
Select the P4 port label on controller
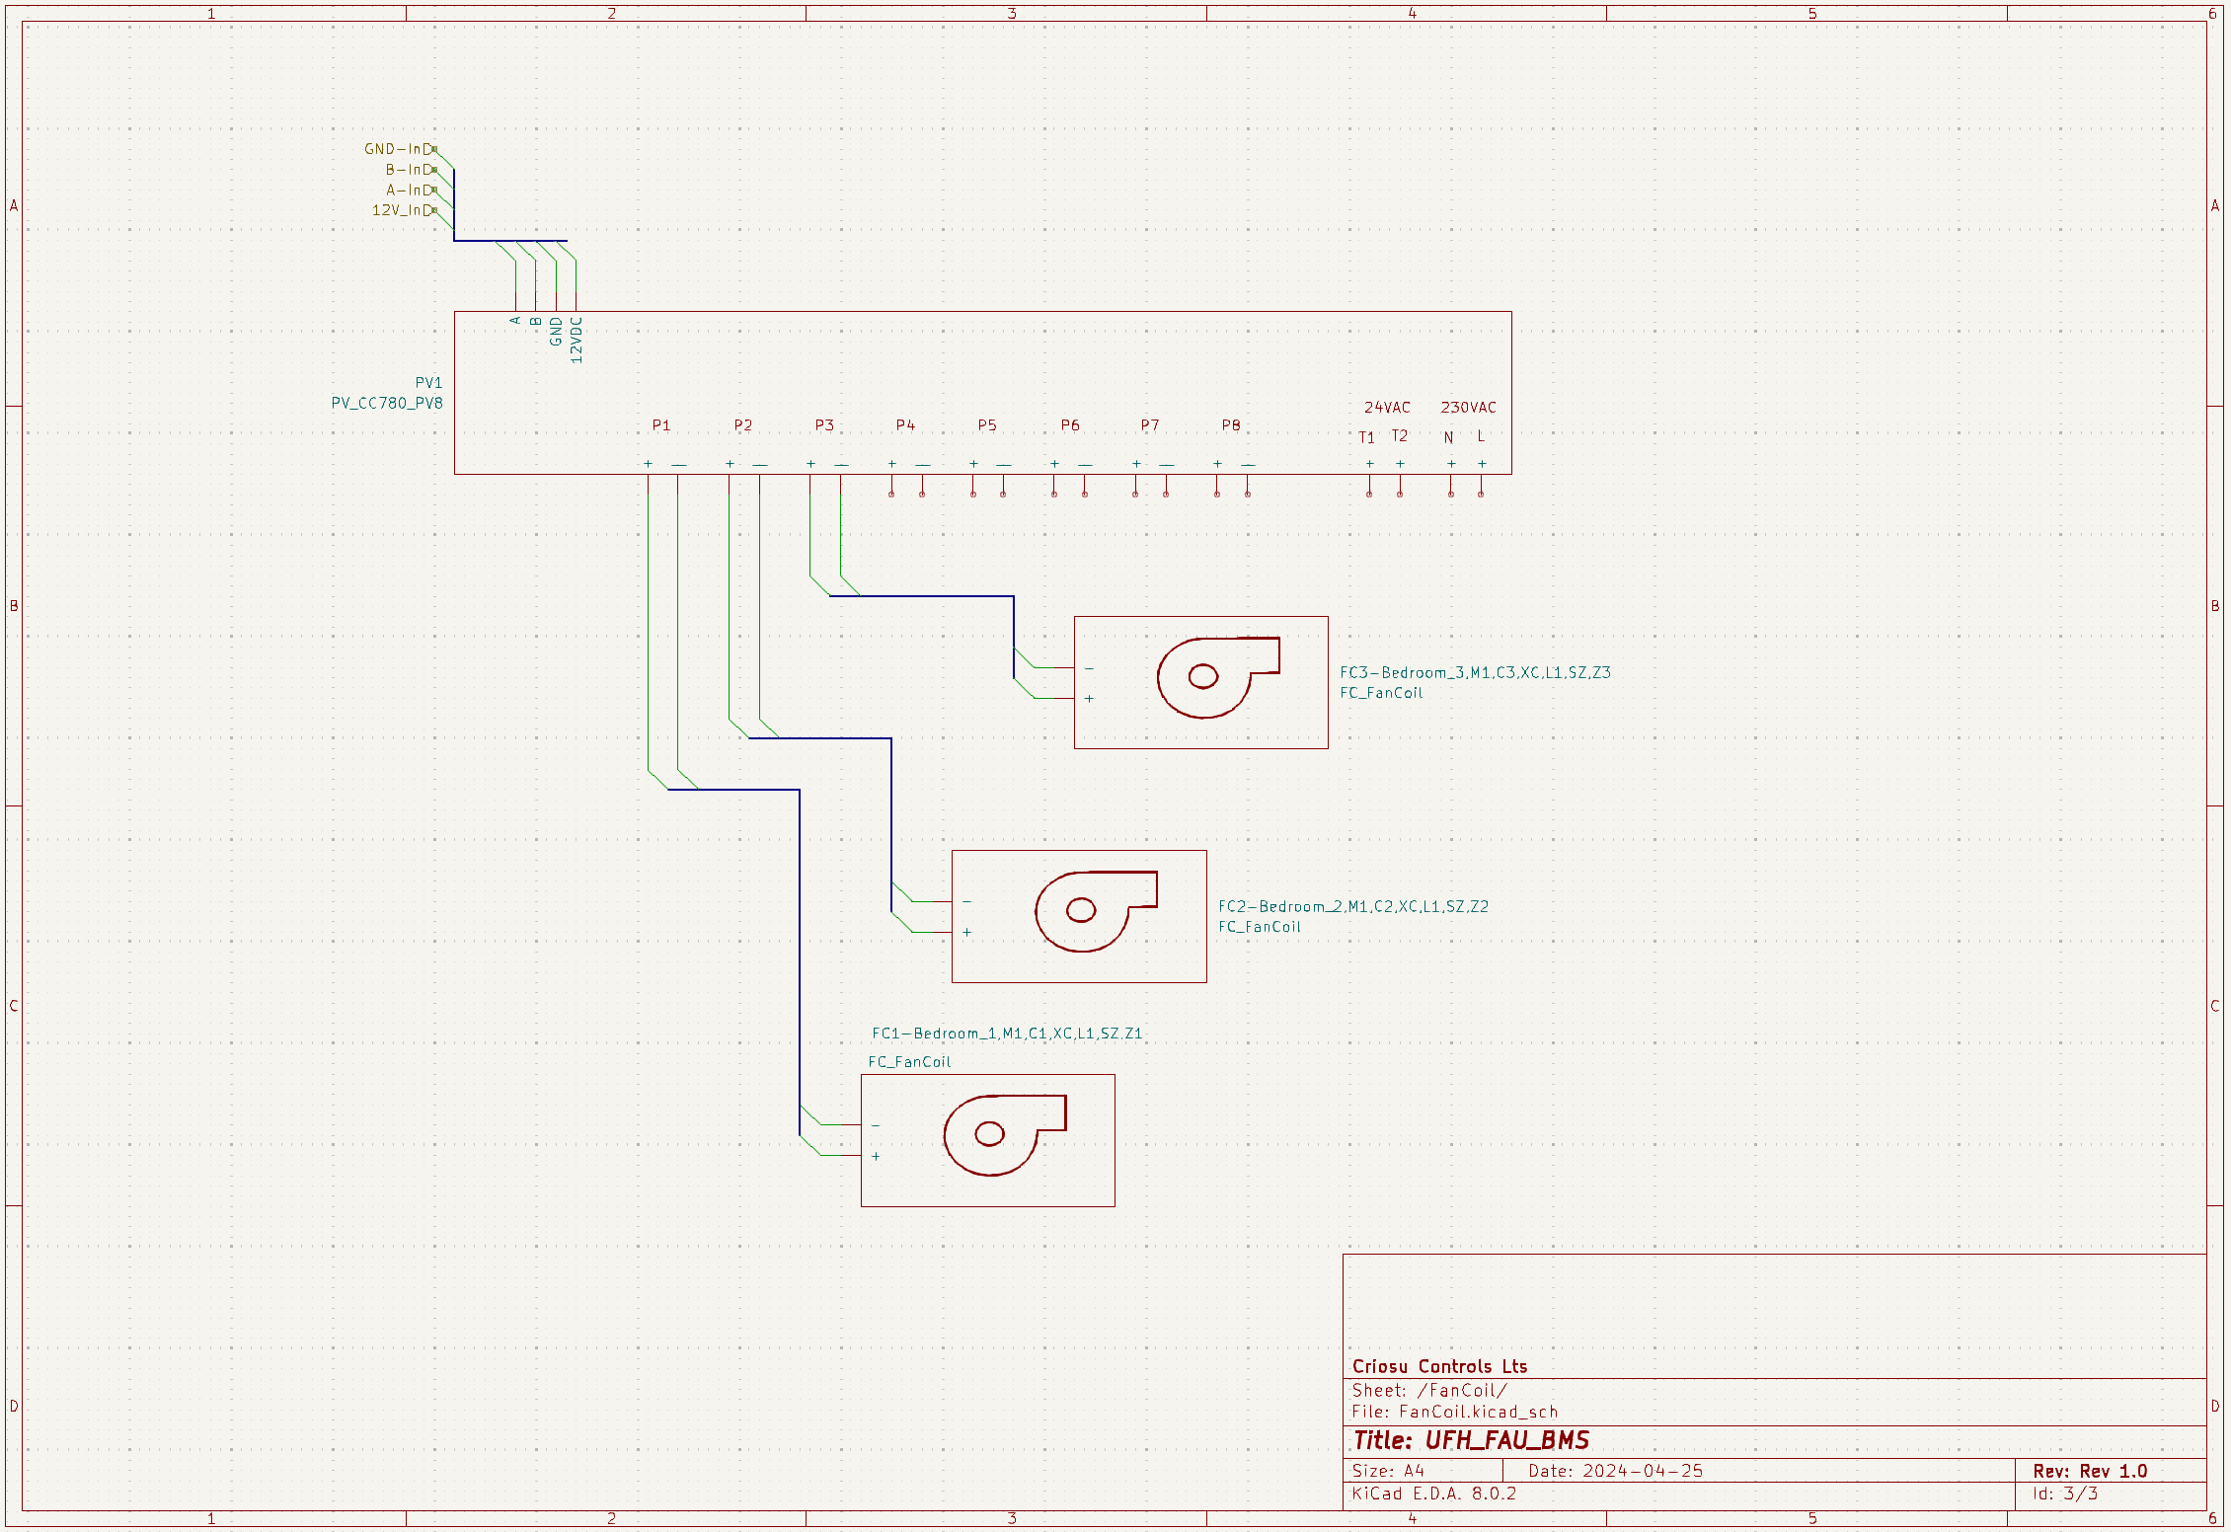coord(905,425)
